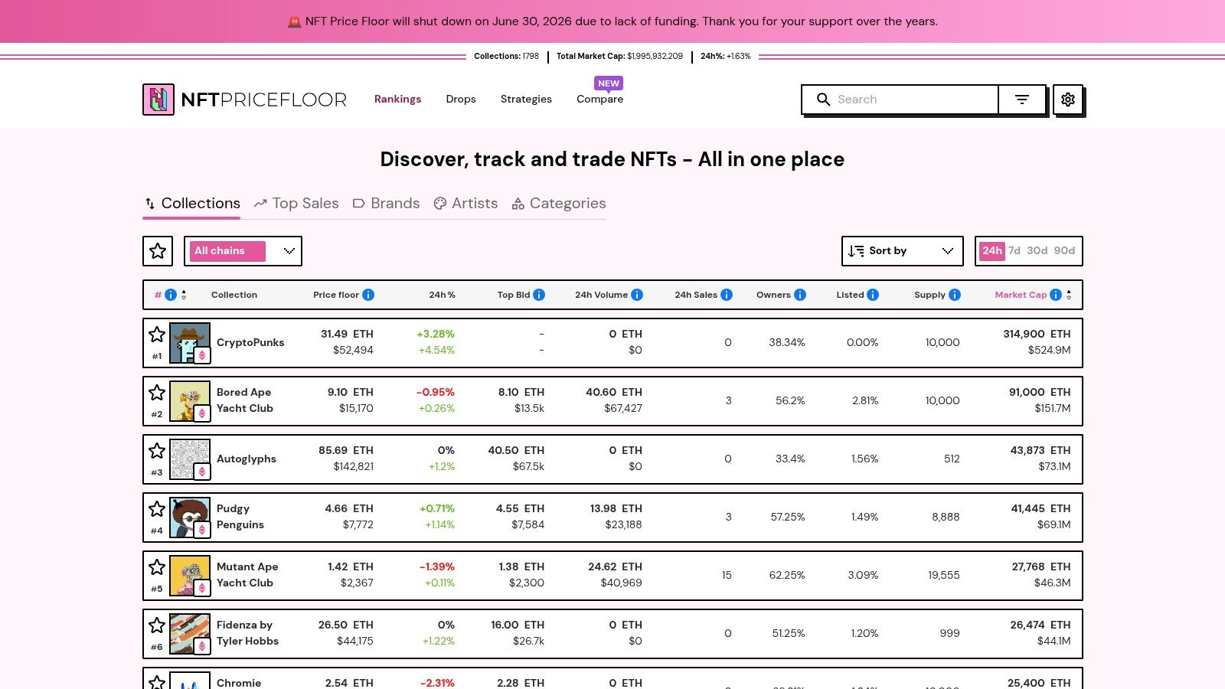Click Ethereum chain badge on Pudgy Penguins
This screenshot has width=1225, height=689.
(x=202, y=530)
